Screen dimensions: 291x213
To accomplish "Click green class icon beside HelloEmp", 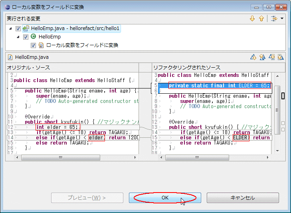I will pos(34,36).
